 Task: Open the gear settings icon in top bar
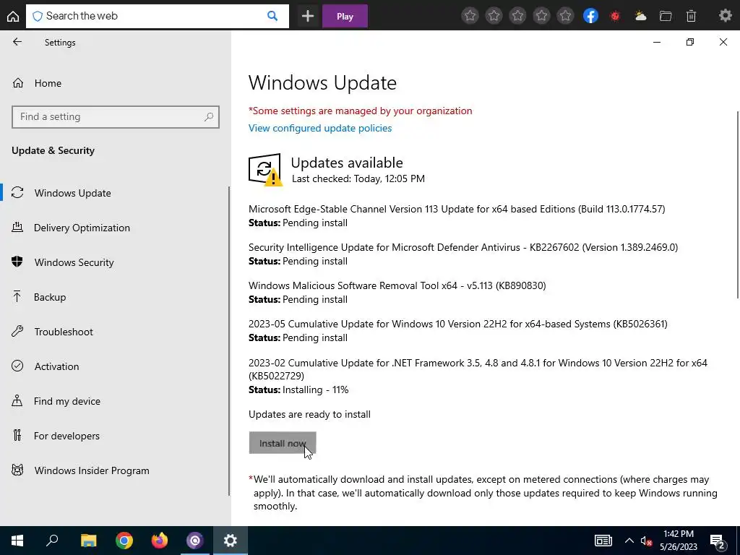(726, 16)
